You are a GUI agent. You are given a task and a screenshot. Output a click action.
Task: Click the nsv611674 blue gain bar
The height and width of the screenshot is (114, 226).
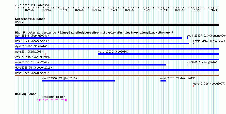pos(102,43)
